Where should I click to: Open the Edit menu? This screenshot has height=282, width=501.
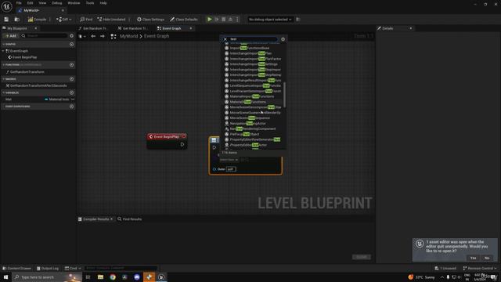pyautogui.click(x=30, y=3)
